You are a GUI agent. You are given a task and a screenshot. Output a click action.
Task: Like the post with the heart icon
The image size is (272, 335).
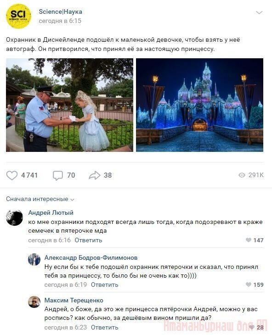pos(12,175)
